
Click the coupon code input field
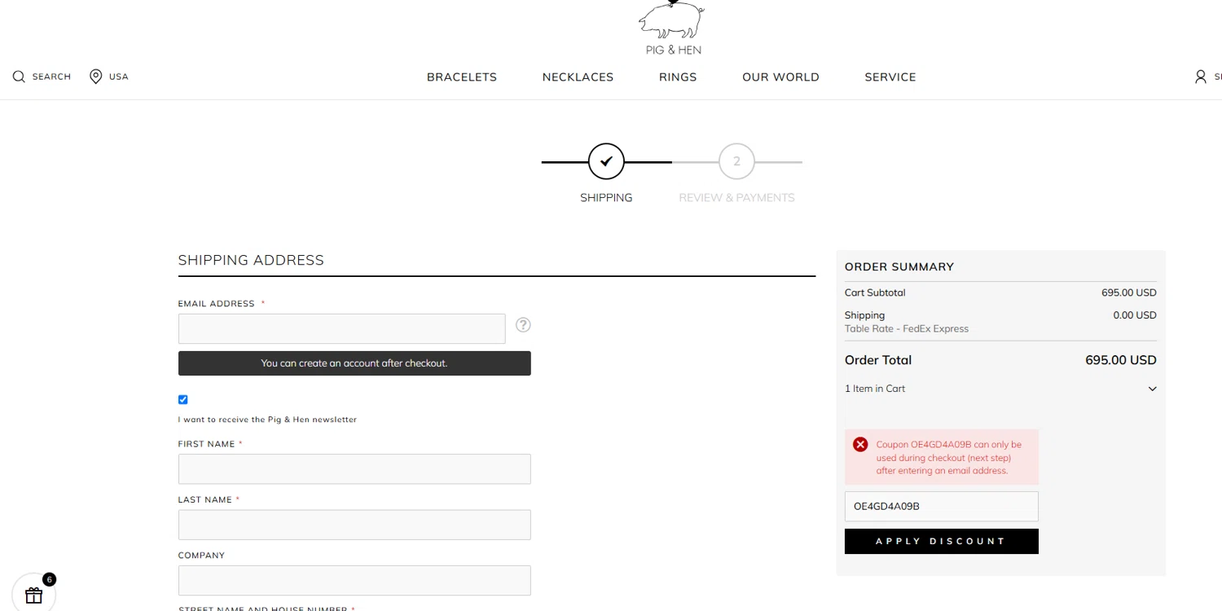click(x=941, y=506)
